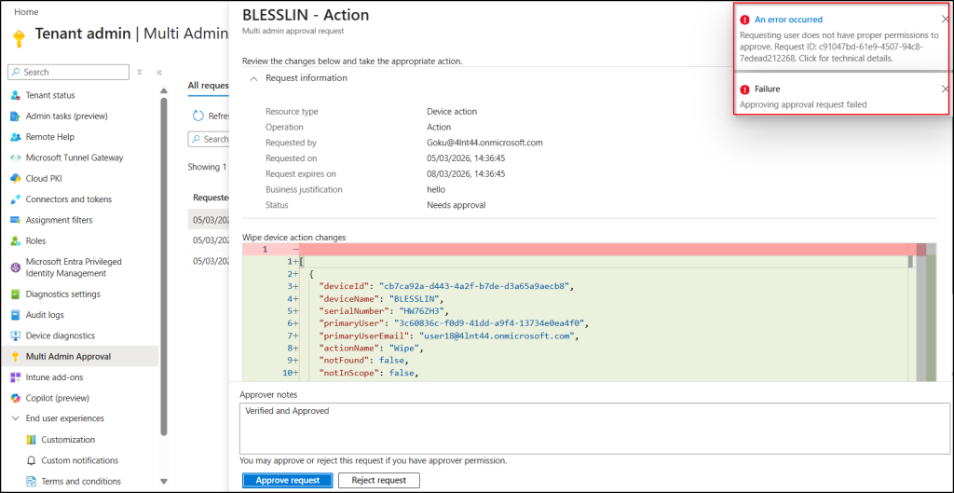Viewport: 954px width, 493px height.
Task: Click into the Approver notes text box
Action: (x=594, y=428)
